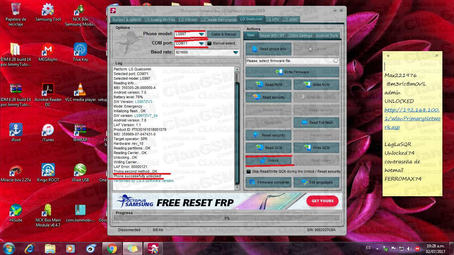This screenshot has height=255, width=454.
Task: Switch to Sticky Notes in the taskbar
Action: (x=132, y=248)
